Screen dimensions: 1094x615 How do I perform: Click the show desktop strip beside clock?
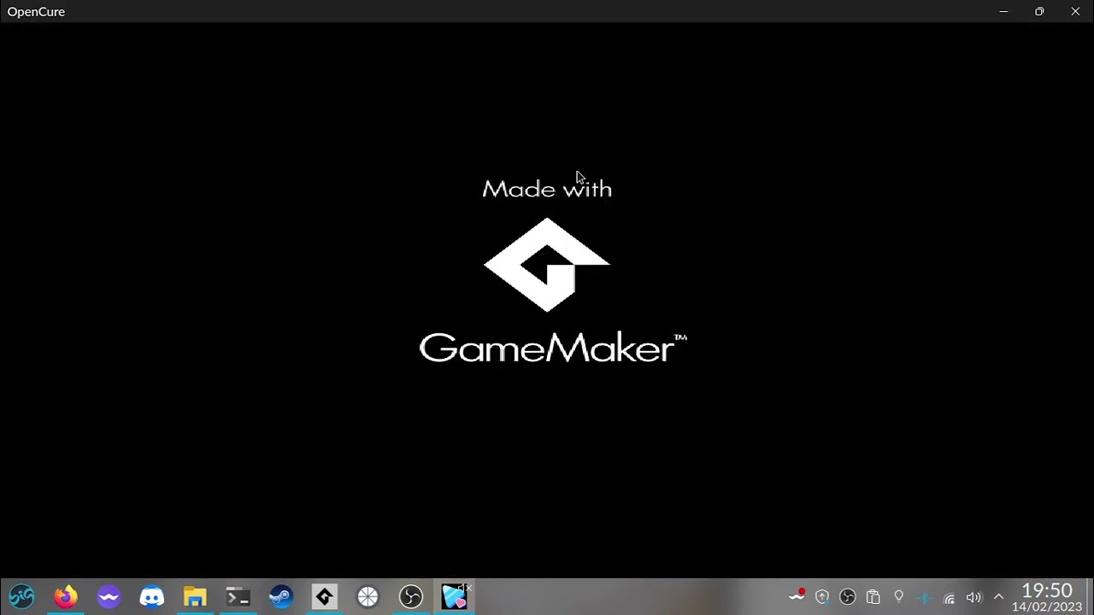click(1090, 597)
